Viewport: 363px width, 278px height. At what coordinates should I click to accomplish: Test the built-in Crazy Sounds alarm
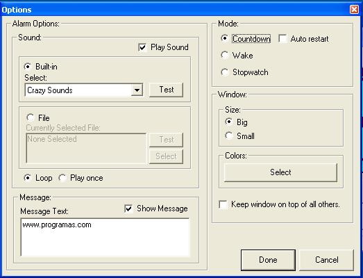pos(166,90)
